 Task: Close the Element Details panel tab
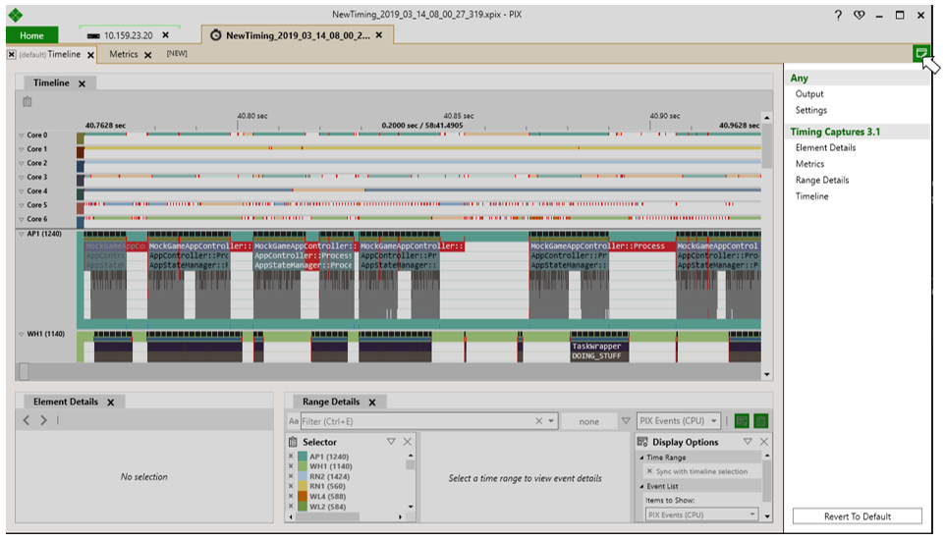[x=111, y=403]
